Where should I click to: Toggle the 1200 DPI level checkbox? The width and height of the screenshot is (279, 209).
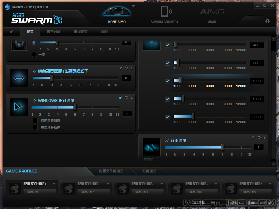click(x=168, y=81)
